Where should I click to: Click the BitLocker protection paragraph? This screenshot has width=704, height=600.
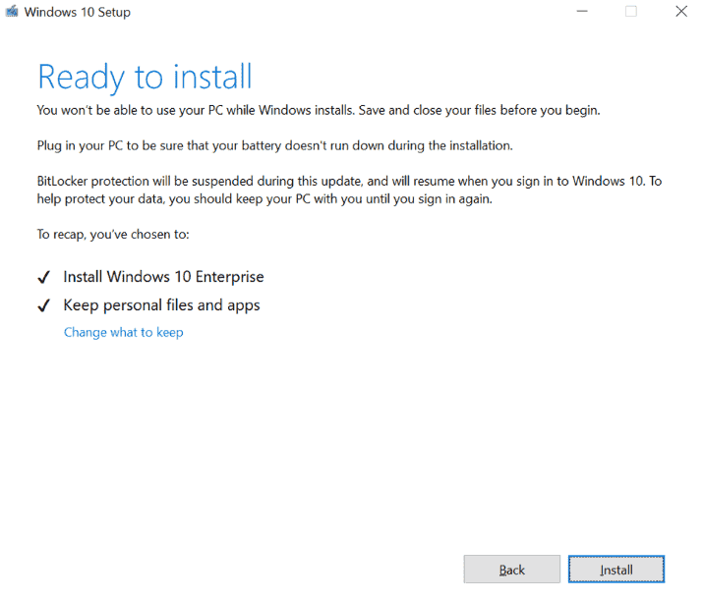(x=349, y=191)
